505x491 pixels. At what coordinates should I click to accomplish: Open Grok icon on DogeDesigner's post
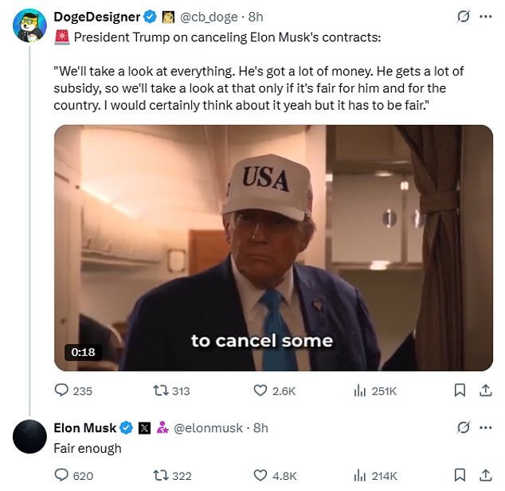coord(464,16)
